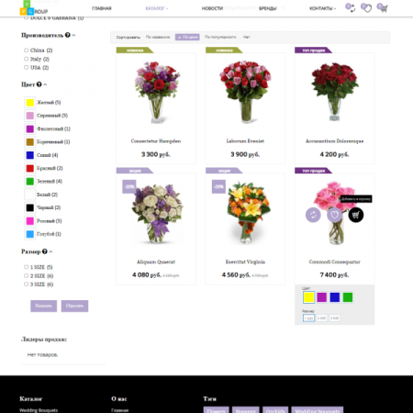413x413 pixels.
Task: Select the blue color filter swatch
Action: (30, 155)
